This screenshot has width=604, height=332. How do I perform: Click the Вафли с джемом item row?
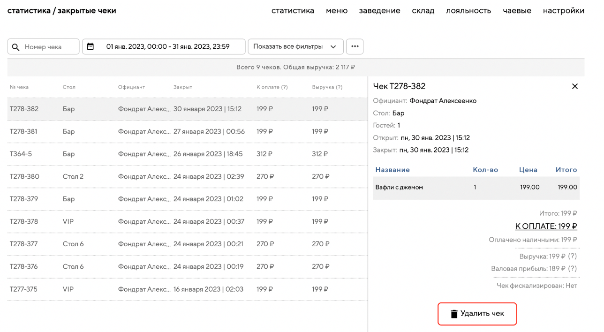coord(476,188)
